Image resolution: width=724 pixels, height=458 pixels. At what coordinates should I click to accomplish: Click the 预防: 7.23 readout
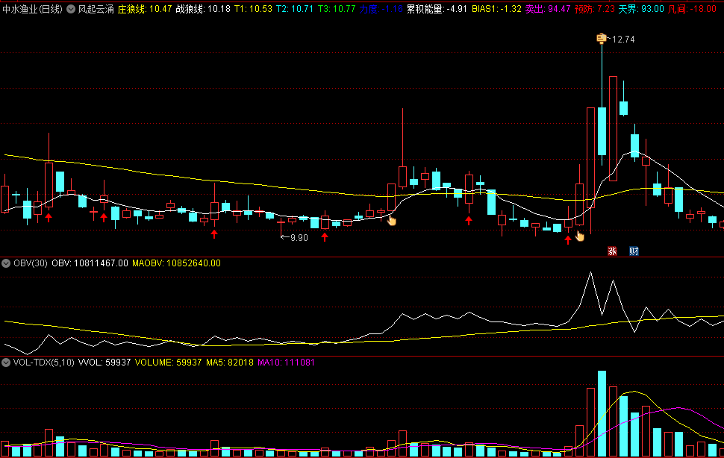[594, 9]
